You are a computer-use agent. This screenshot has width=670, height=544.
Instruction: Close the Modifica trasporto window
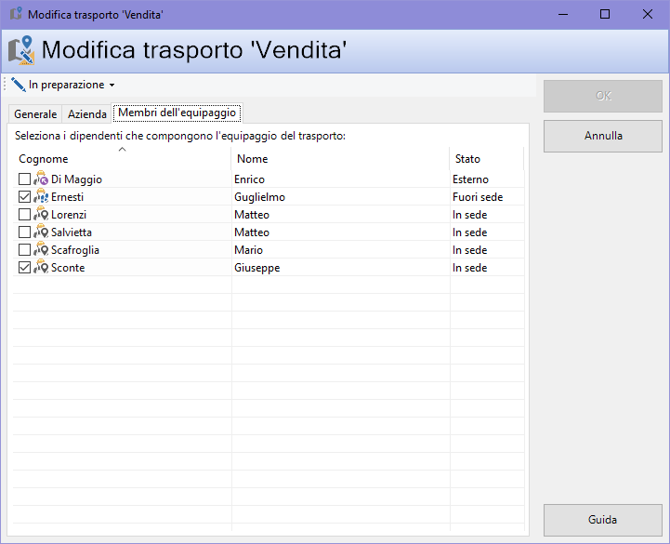(x=648, y=14)
